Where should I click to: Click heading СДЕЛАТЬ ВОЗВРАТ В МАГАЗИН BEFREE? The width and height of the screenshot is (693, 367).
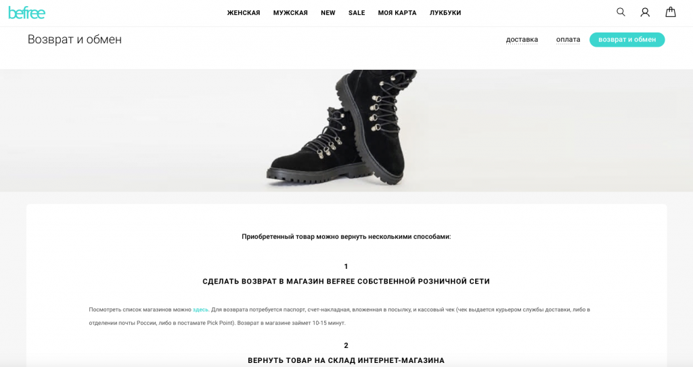coord(346,281)
